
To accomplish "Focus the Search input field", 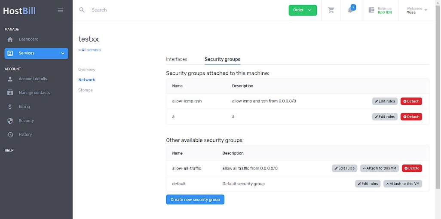I will click(x=186, y=10).
